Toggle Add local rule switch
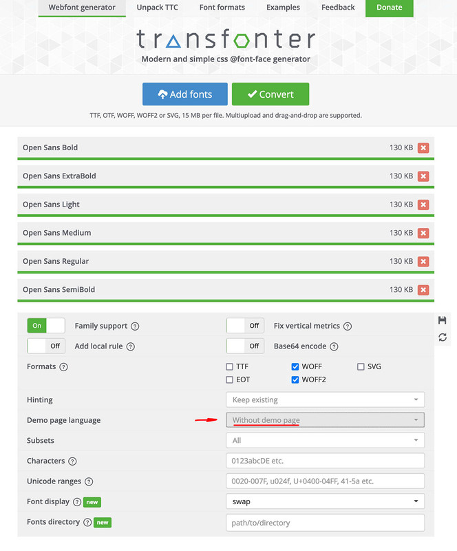 click(x=46, y=346)
